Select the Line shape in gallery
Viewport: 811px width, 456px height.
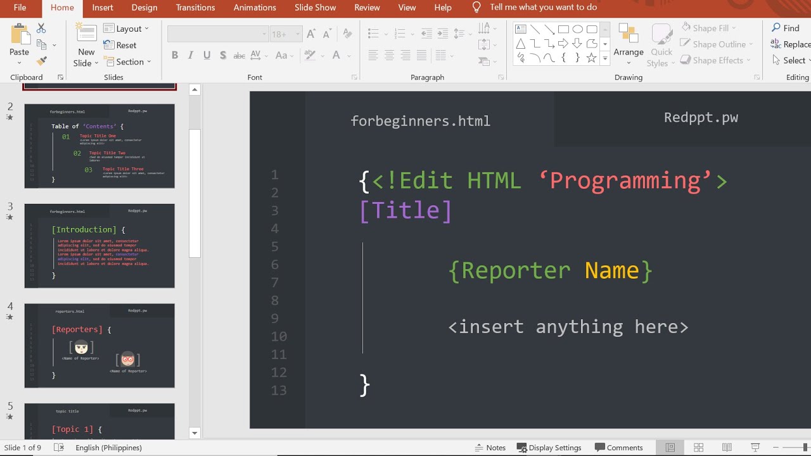click(x=535, y=29)
